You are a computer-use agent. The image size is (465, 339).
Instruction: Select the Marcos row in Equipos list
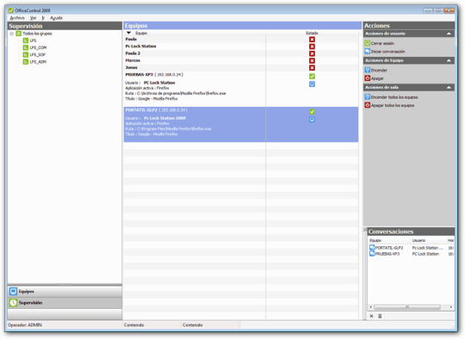click(x=241, y=60)
